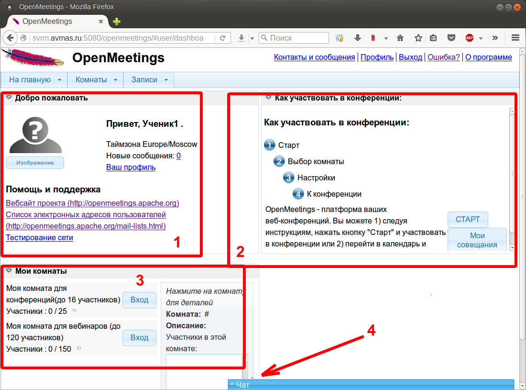Collapse the Добро пожаловать panel
The width and height of the screenshot is (526, 390).
point(9,98)
